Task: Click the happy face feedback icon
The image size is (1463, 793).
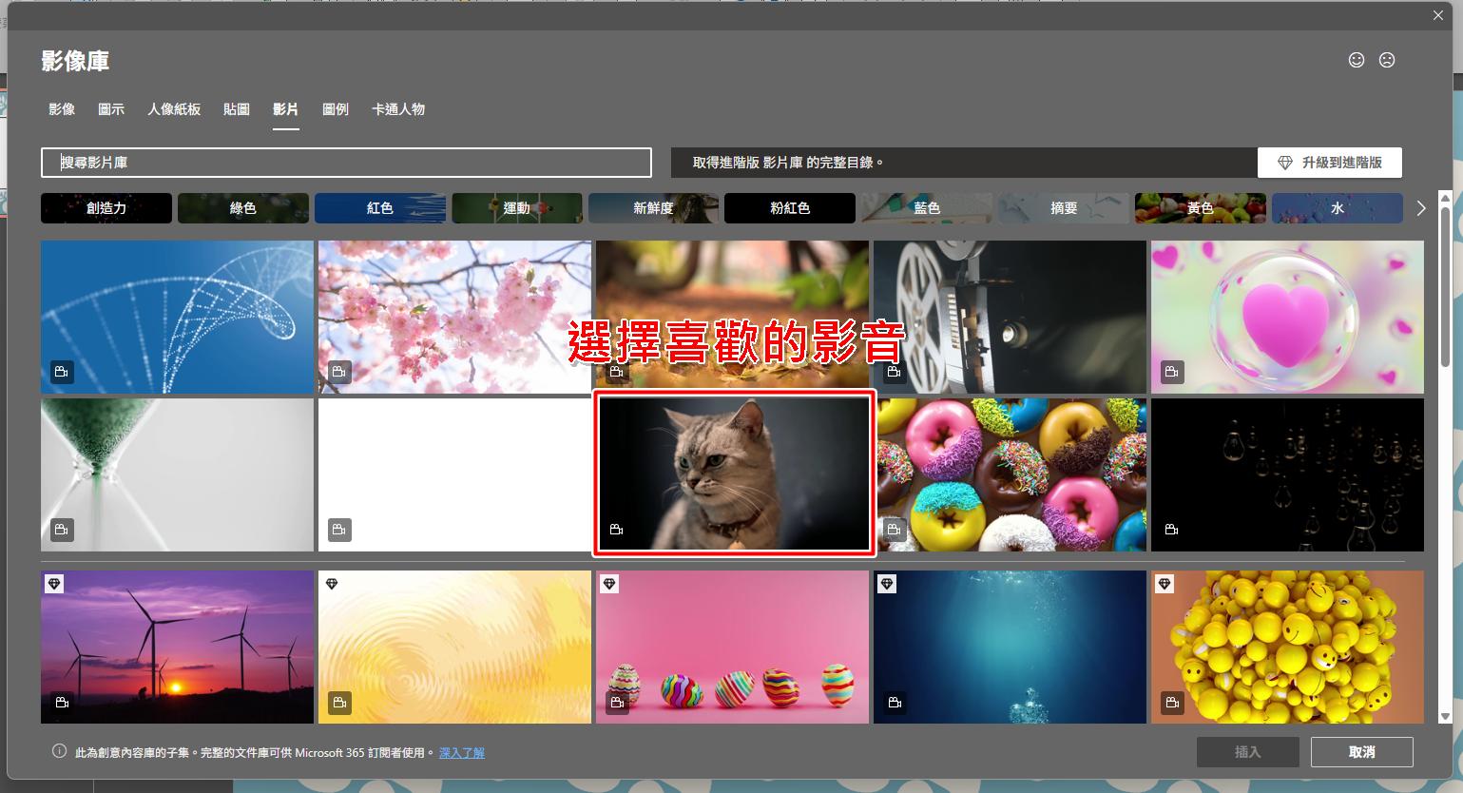Action: (1357, 60)
